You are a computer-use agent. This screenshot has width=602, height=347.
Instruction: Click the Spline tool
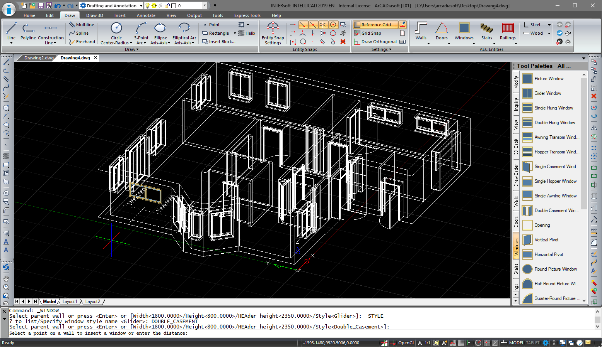coord(78,33)
